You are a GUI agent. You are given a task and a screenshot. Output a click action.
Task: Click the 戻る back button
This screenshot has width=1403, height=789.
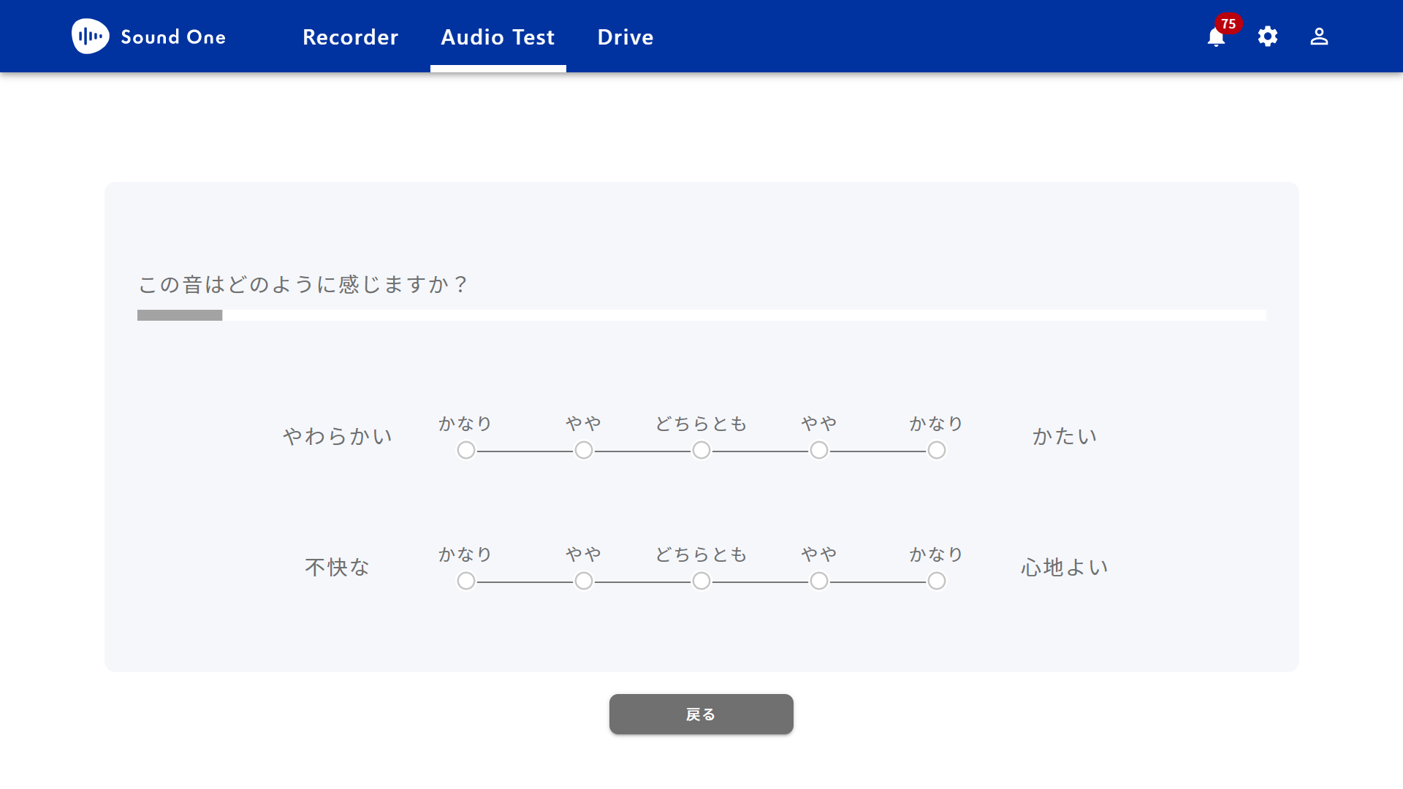click(x=701, y=714)
